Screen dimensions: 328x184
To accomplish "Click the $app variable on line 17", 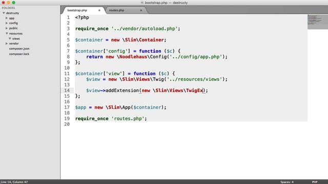I will tap(81, 107).
